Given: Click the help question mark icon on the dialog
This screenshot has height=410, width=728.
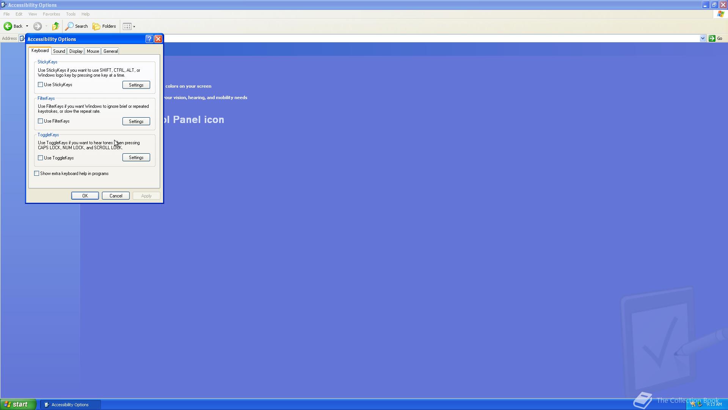Looking at the screenshot, I should (149, 39).
